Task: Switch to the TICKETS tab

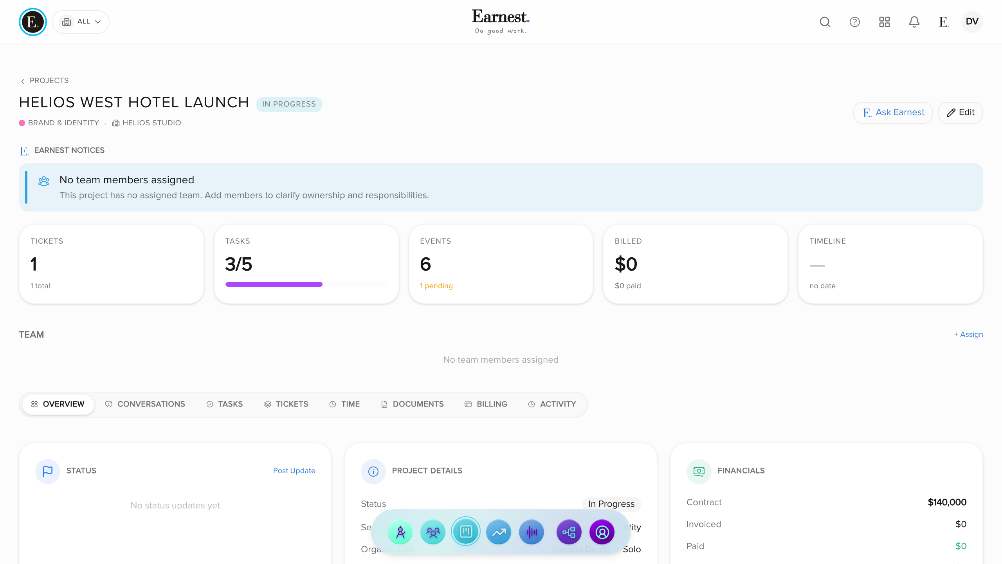Action: (286, 404)
